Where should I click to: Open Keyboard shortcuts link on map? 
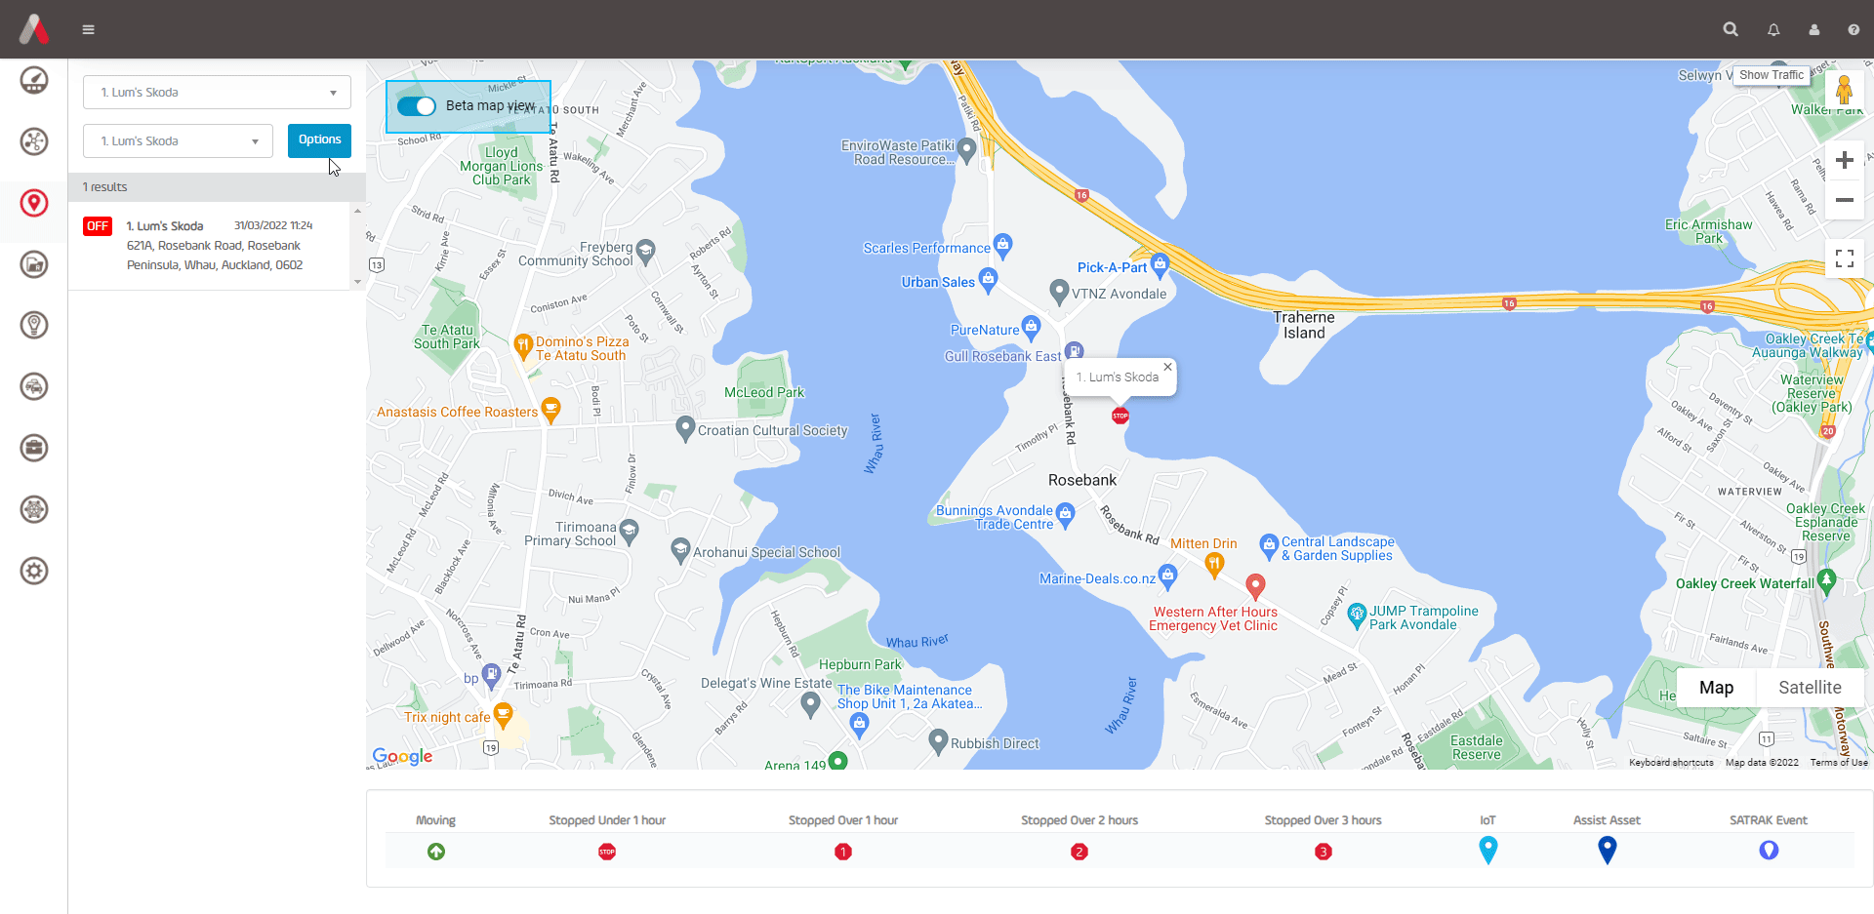(x=1671, y=763)
